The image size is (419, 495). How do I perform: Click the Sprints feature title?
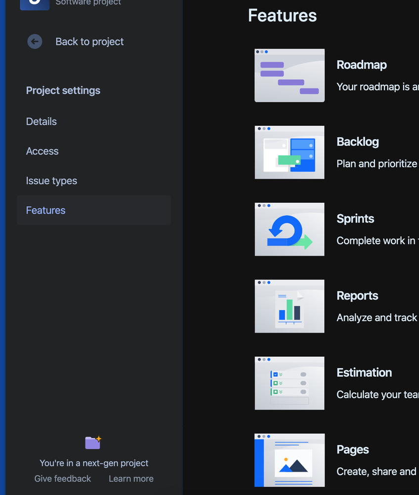click(x=355, y=219)
